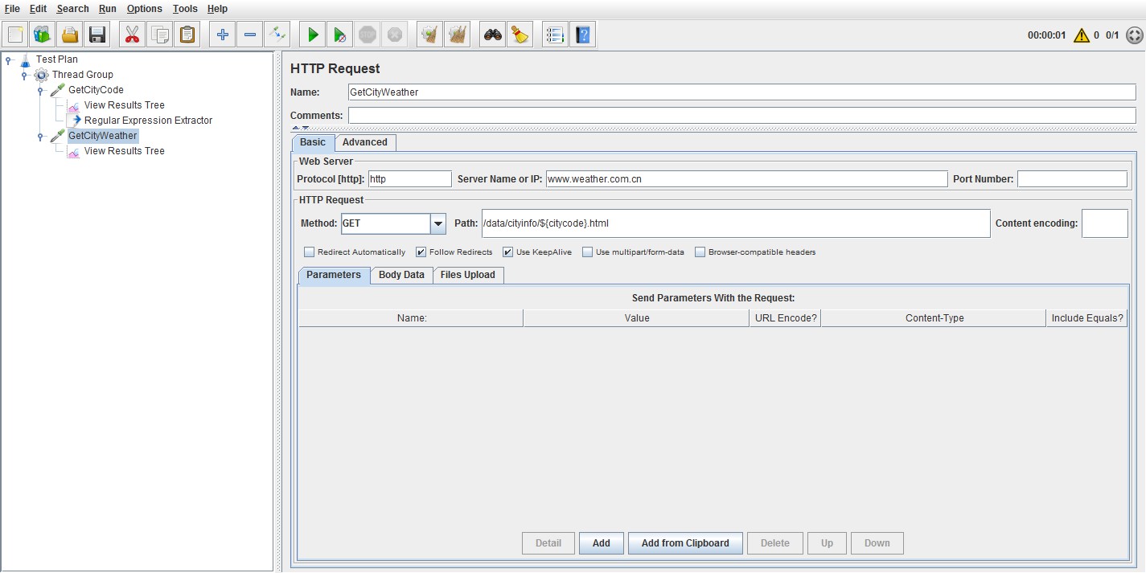Click the yellow warning triangle log icon
1146x573 pixels.
[1082, 35]
